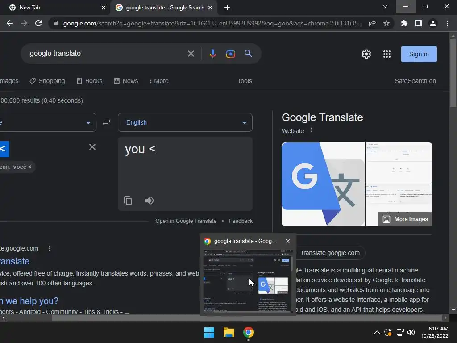This screenshot has width=457, height=343.
Task: Click the address bar URL
Action: point(213,23)
